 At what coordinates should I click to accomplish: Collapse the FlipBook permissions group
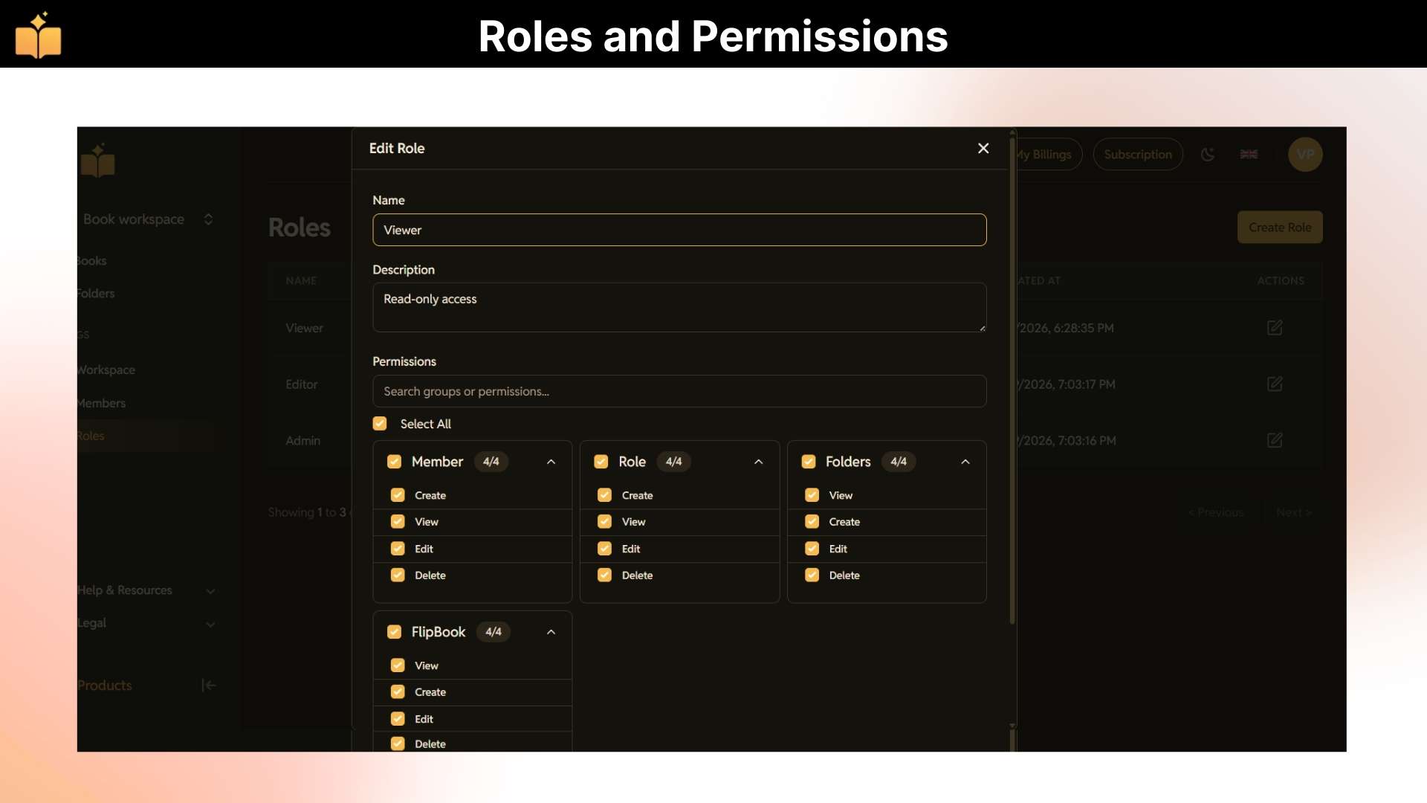click(551, 632)
